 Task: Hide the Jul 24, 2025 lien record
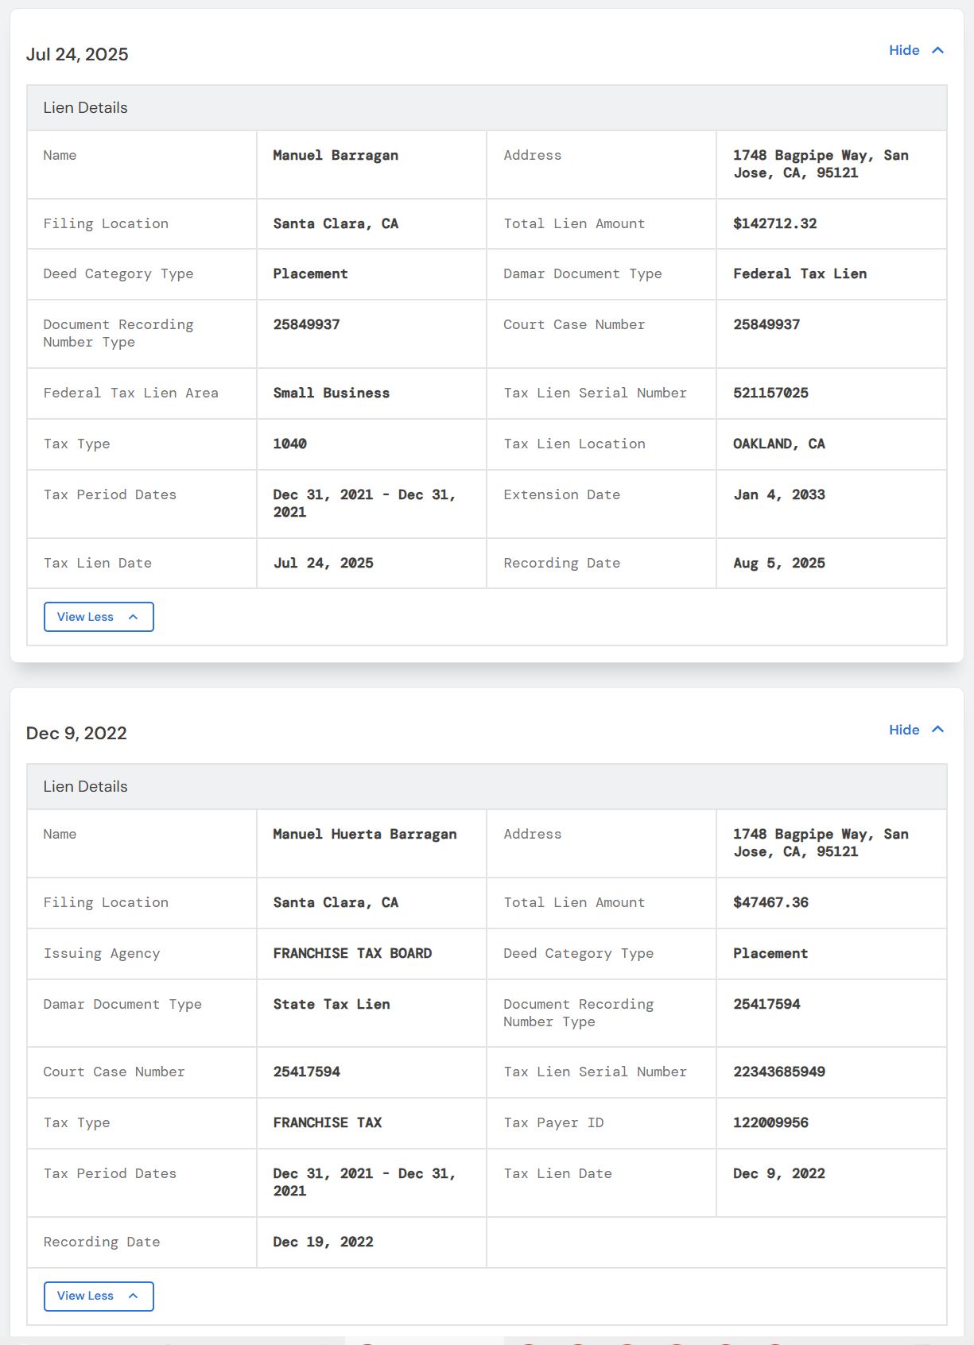coord(916,50)
